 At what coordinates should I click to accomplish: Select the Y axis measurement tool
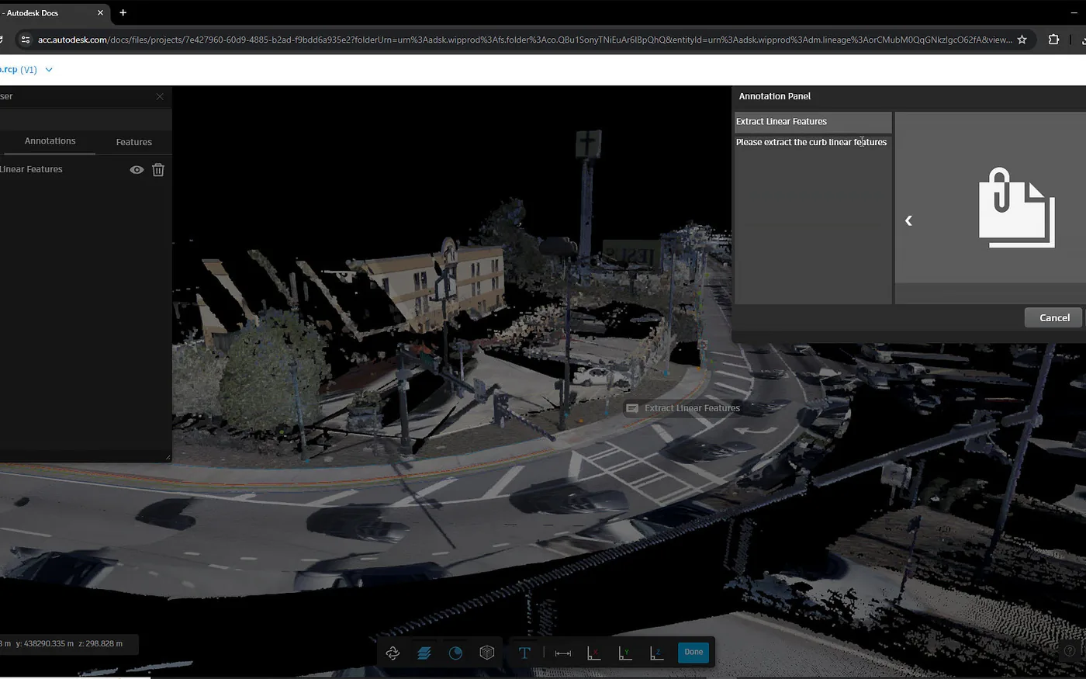625,653
